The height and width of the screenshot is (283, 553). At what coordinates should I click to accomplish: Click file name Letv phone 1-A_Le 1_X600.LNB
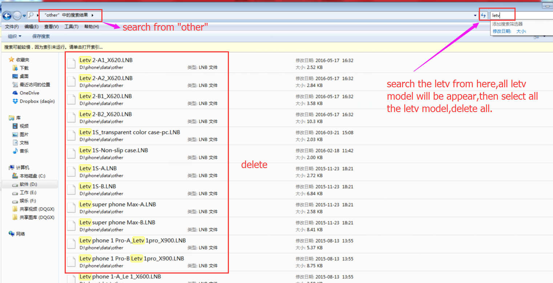(x=120, y=277)
